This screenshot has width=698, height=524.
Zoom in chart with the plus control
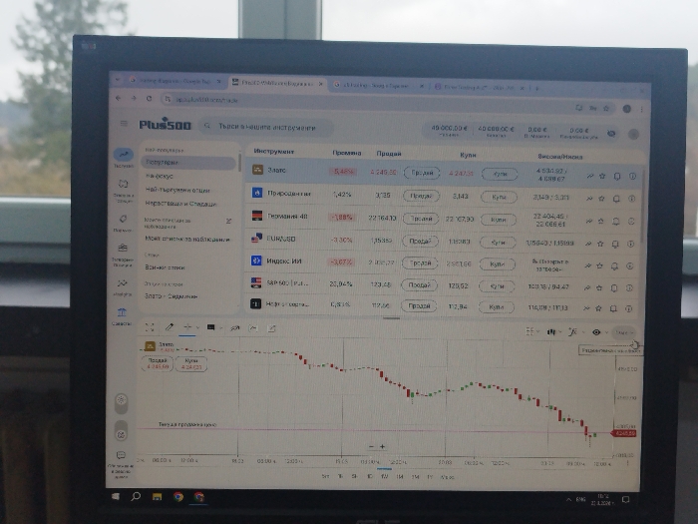pos(382,446)
